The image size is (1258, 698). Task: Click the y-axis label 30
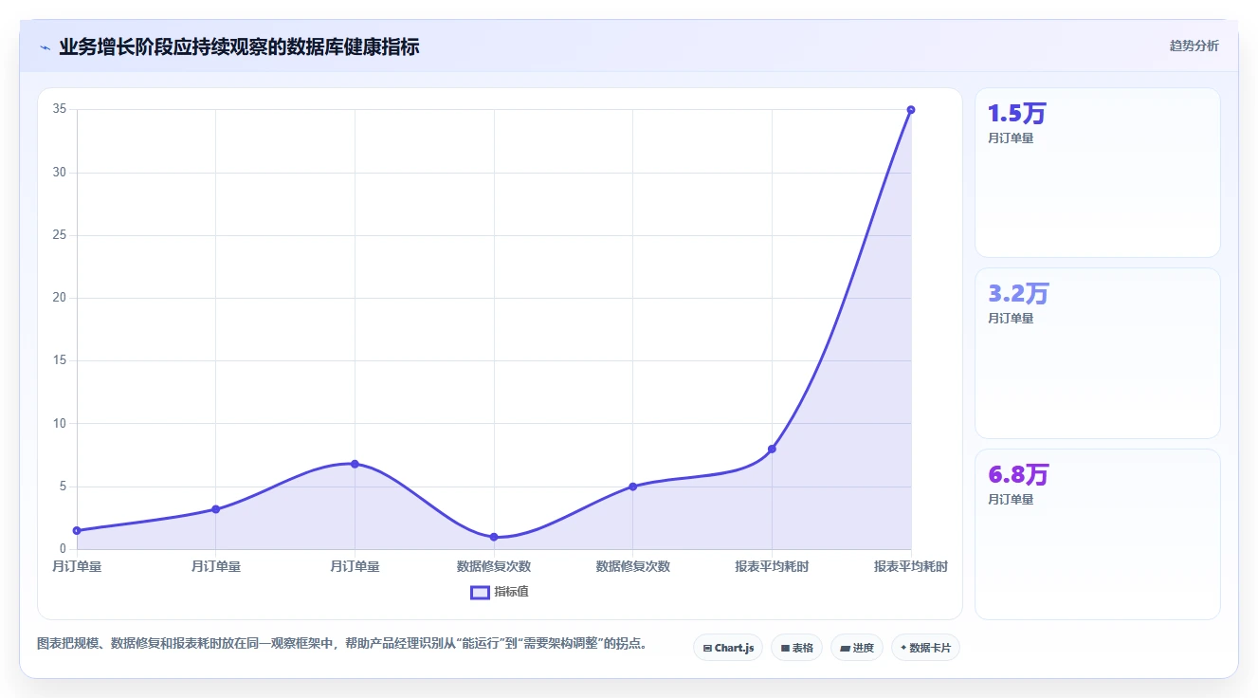(60, 172)
